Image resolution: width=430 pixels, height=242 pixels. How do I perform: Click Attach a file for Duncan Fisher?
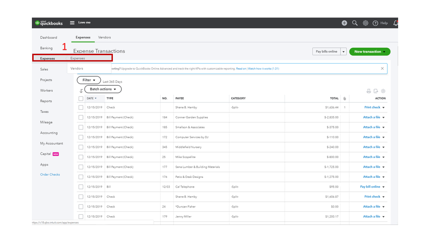pyautogui.click(x=371, y=206)
